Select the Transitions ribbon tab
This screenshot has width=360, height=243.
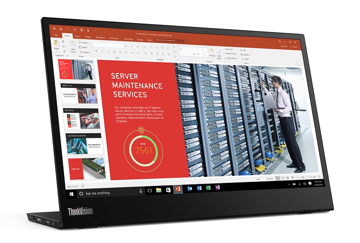pos(100,38)
